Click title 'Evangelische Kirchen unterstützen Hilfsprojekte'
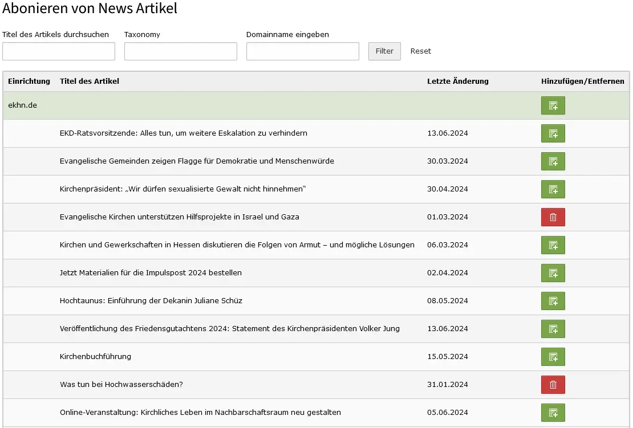The height and width of the screenshot is (428, 633). pyautogui.click(x=179, y=217)
